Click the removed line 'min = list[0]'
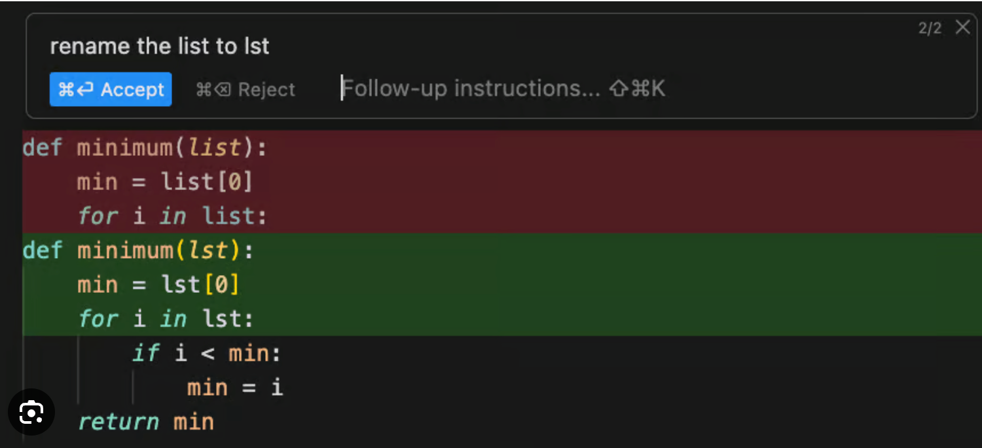The width and height of the screenshot is (982, 448). coord(165,182)
